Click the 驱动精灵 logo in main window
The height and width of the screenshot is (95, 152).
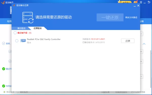tap(3, 3)
